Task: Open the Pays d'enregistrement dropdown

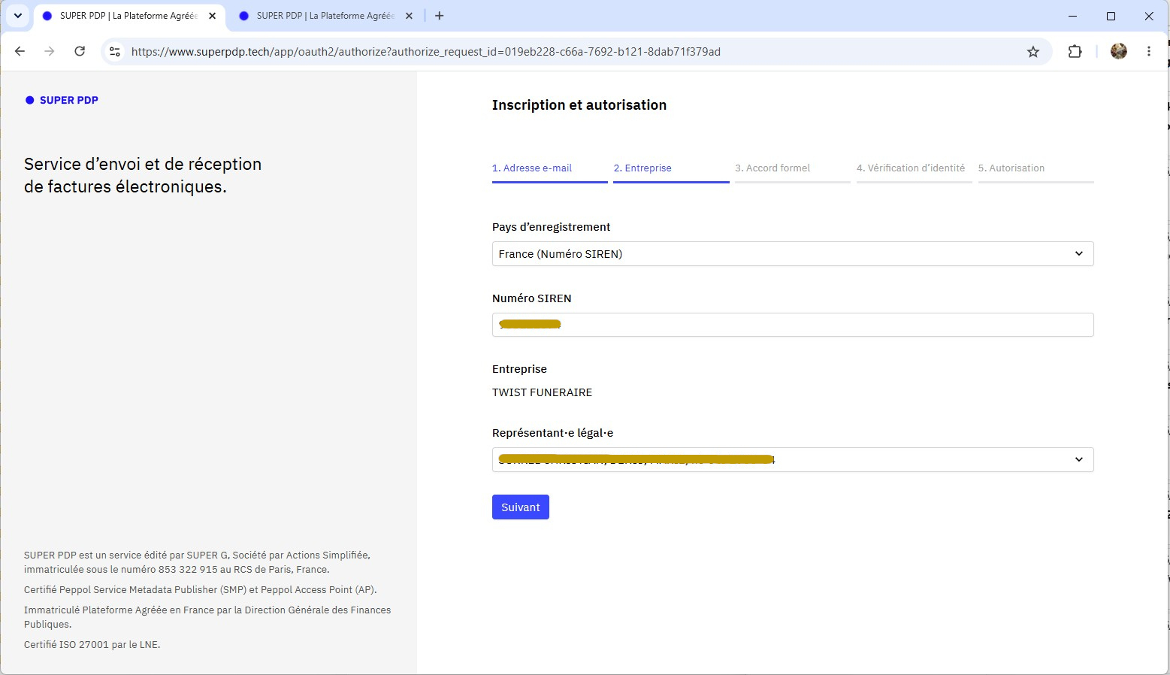Action: click(x=793, y=254)
